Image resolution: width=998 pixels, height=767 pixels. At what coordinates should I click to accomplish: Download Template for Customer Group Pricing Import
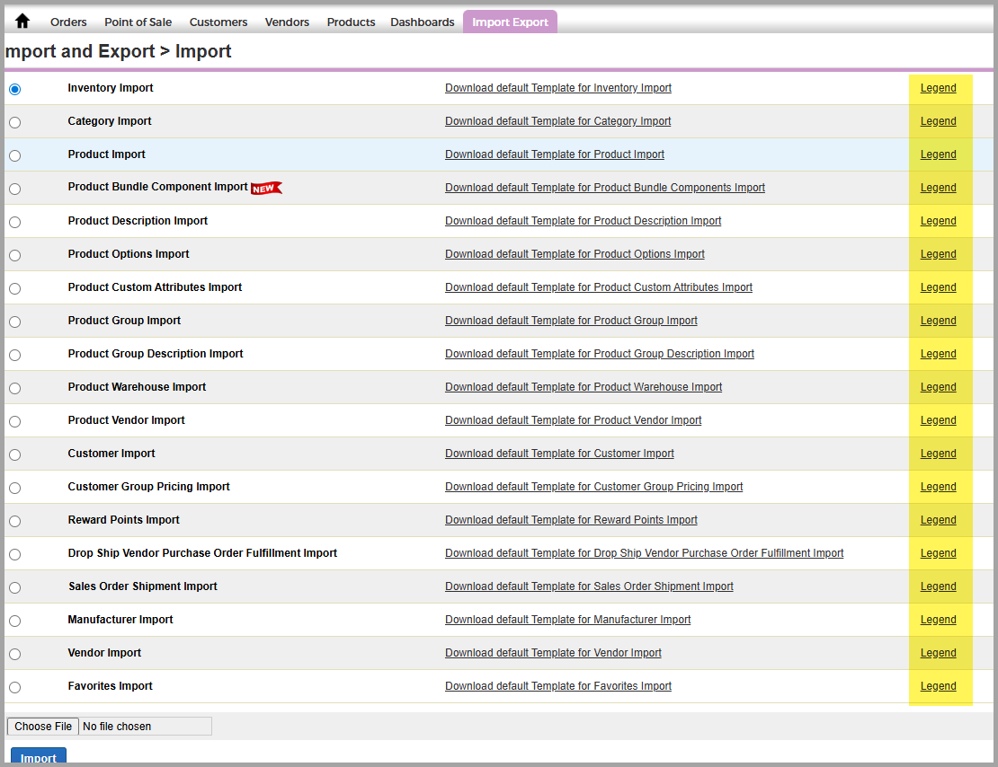(593, 487)
